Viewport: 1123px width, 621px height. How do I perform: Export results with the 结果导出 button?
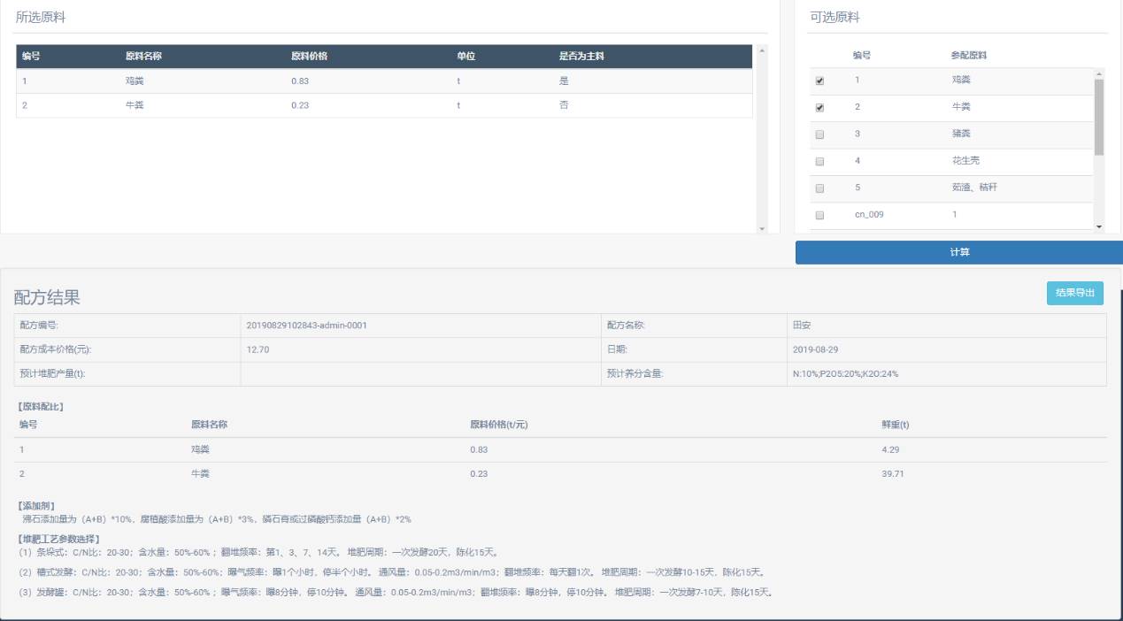(1074, 294)
